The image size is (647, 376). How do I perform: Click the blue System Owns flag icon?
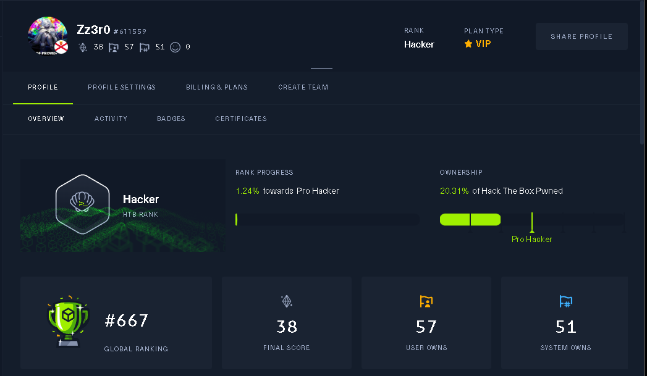[x=565, y=301]
